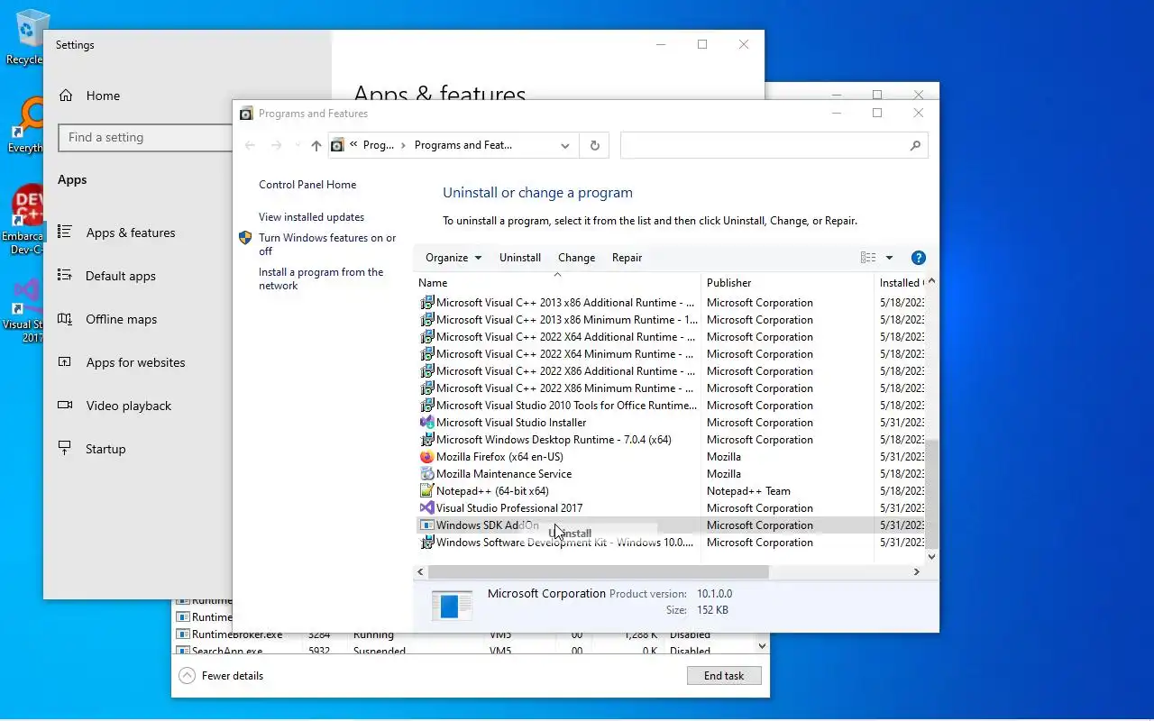
Task: Click the horizontal scrollbar in programs list
Action: click(599, 572)
